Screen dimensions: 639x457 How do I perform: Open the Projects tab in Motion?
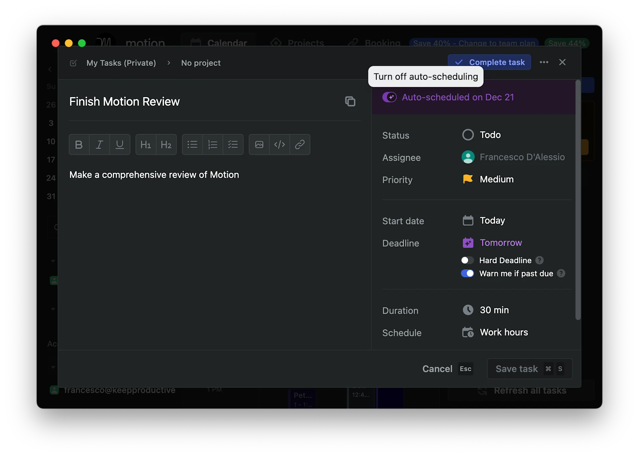point(297,43)
